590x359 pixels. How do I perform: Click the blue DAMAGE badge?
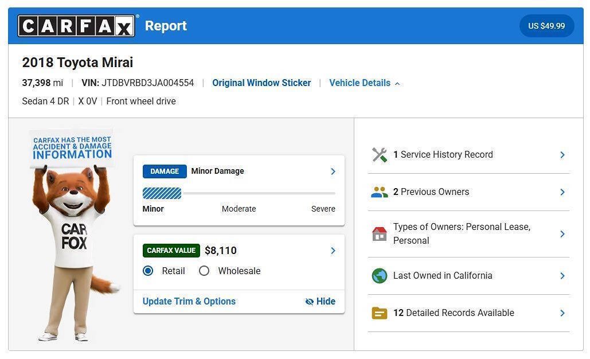coord(165,171)
